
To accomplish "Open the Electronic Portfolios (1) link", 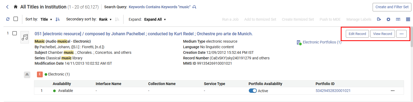I will (322, 42).
